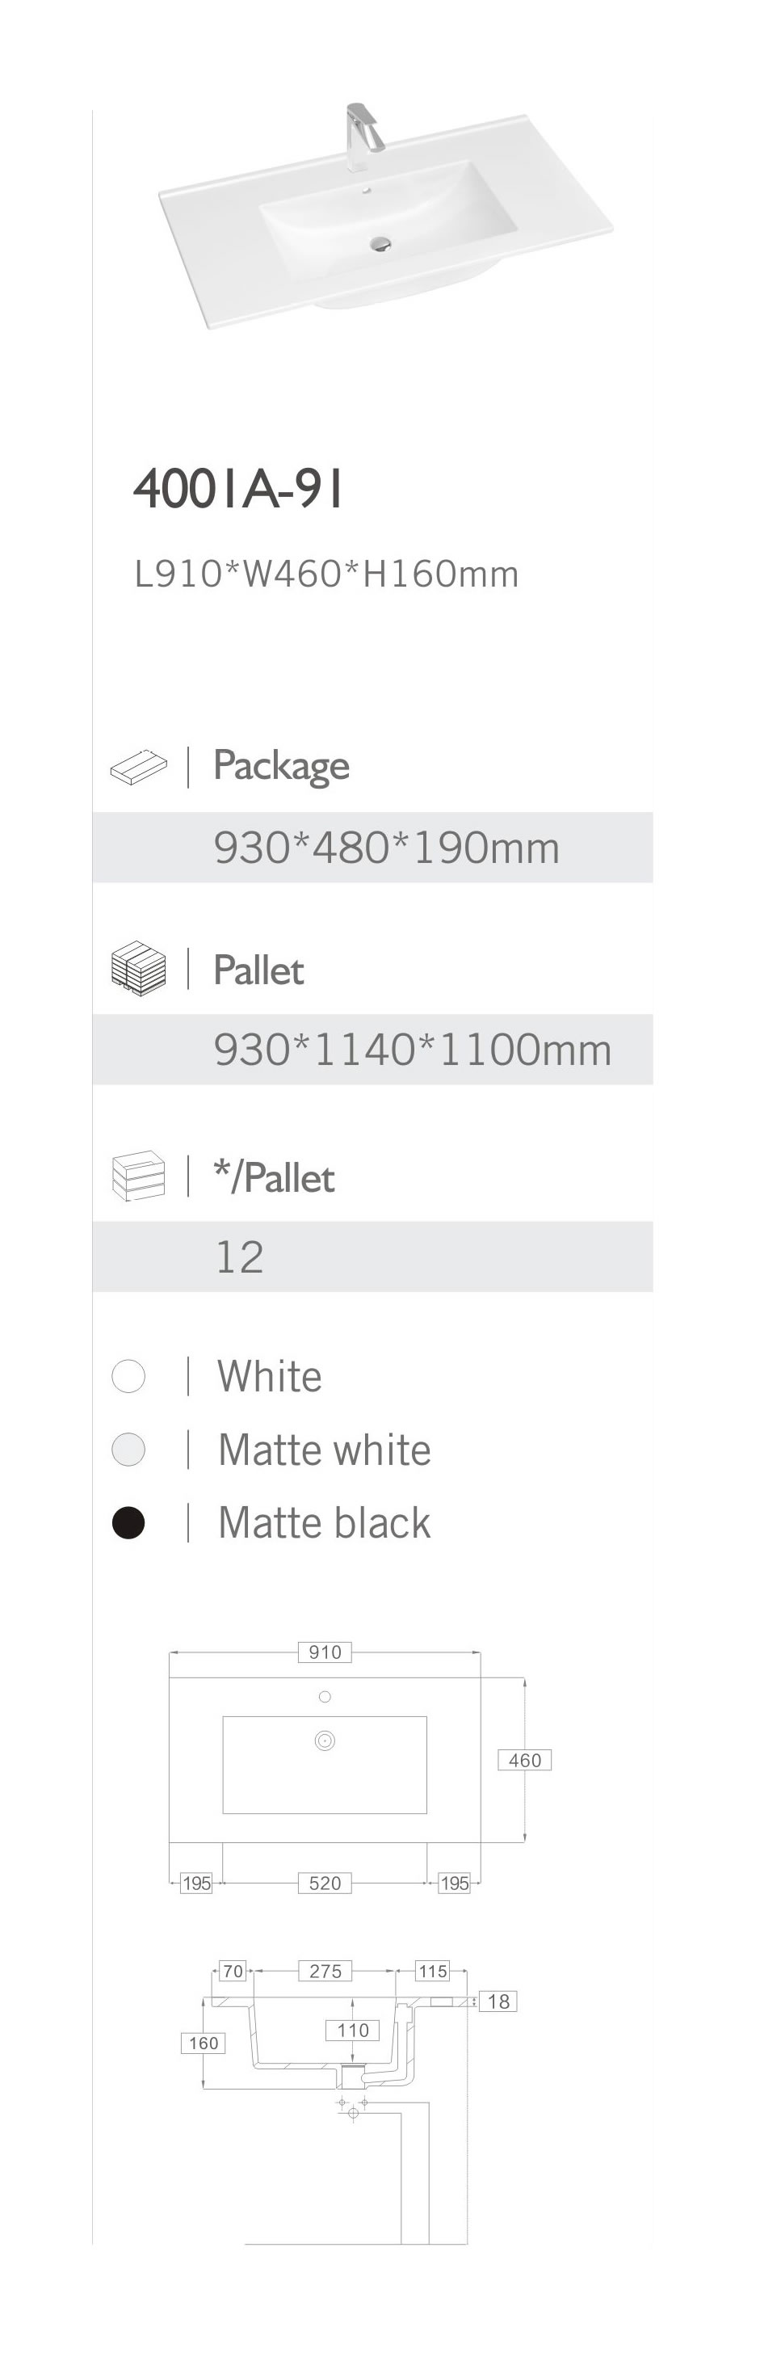The image size is (760, 2378).
Task: Click the pallet quantity value 12
Action: [x=239, y=1256]
